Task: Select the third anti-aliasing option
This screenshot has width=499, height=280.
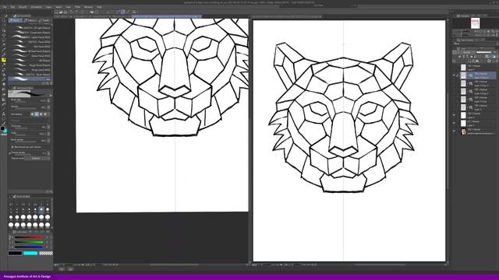Action: (x=41, y=114)
